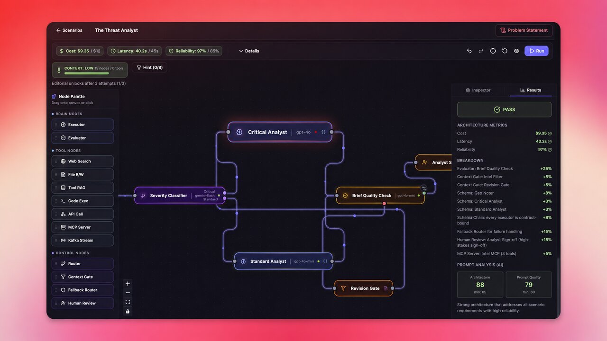
Task: Click 'Context Gate: Intel Filter' row
Action: click(504, 177)
